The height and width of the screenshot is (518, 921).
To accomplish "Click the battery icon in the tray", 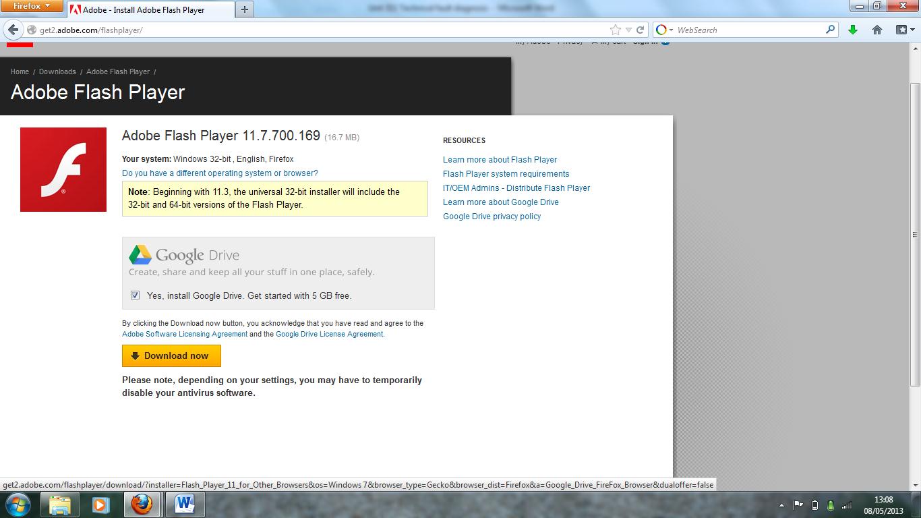I will point(814,505).
